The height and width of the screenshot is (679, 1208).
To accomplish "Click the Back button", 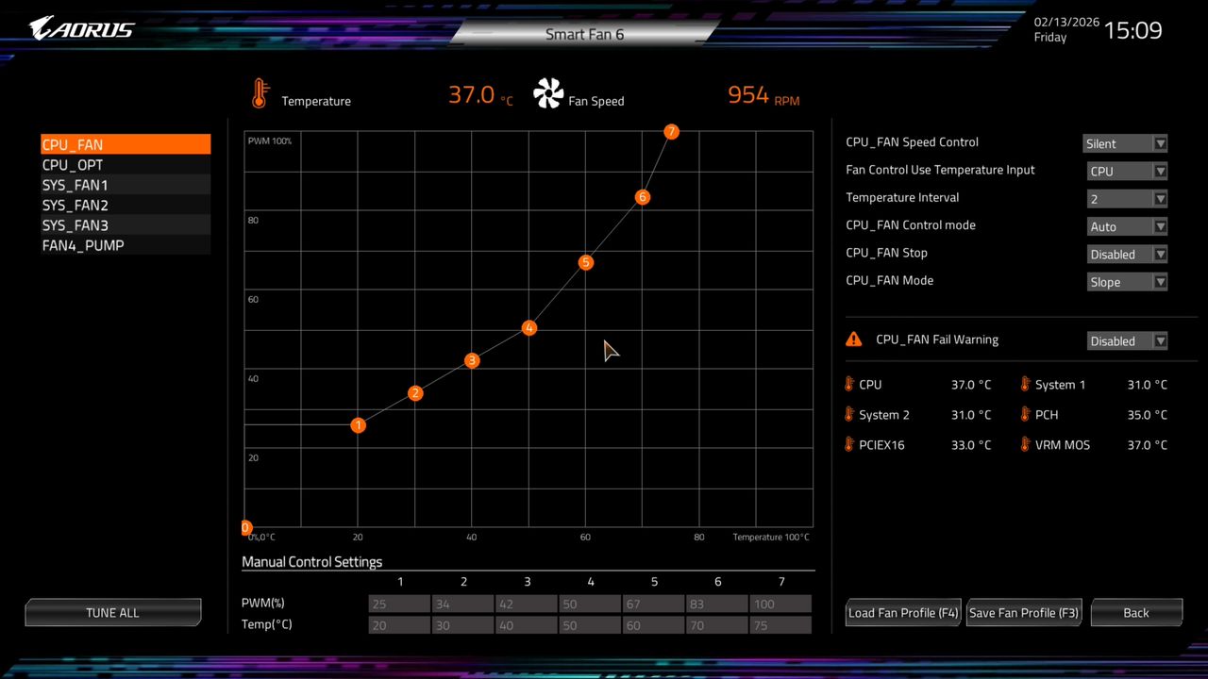I will click(x=1135, y=612).
